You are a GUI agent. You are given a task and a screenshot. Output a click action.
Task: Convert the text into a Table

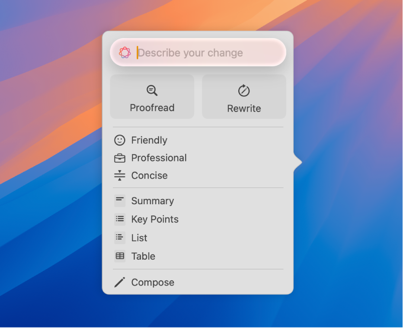[143, 256]
